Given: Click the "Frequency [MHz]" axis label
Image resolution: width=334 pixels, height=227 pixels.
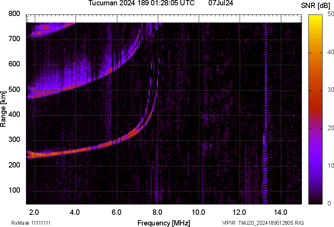Looking at the screenshot, I should pos(164,223).
